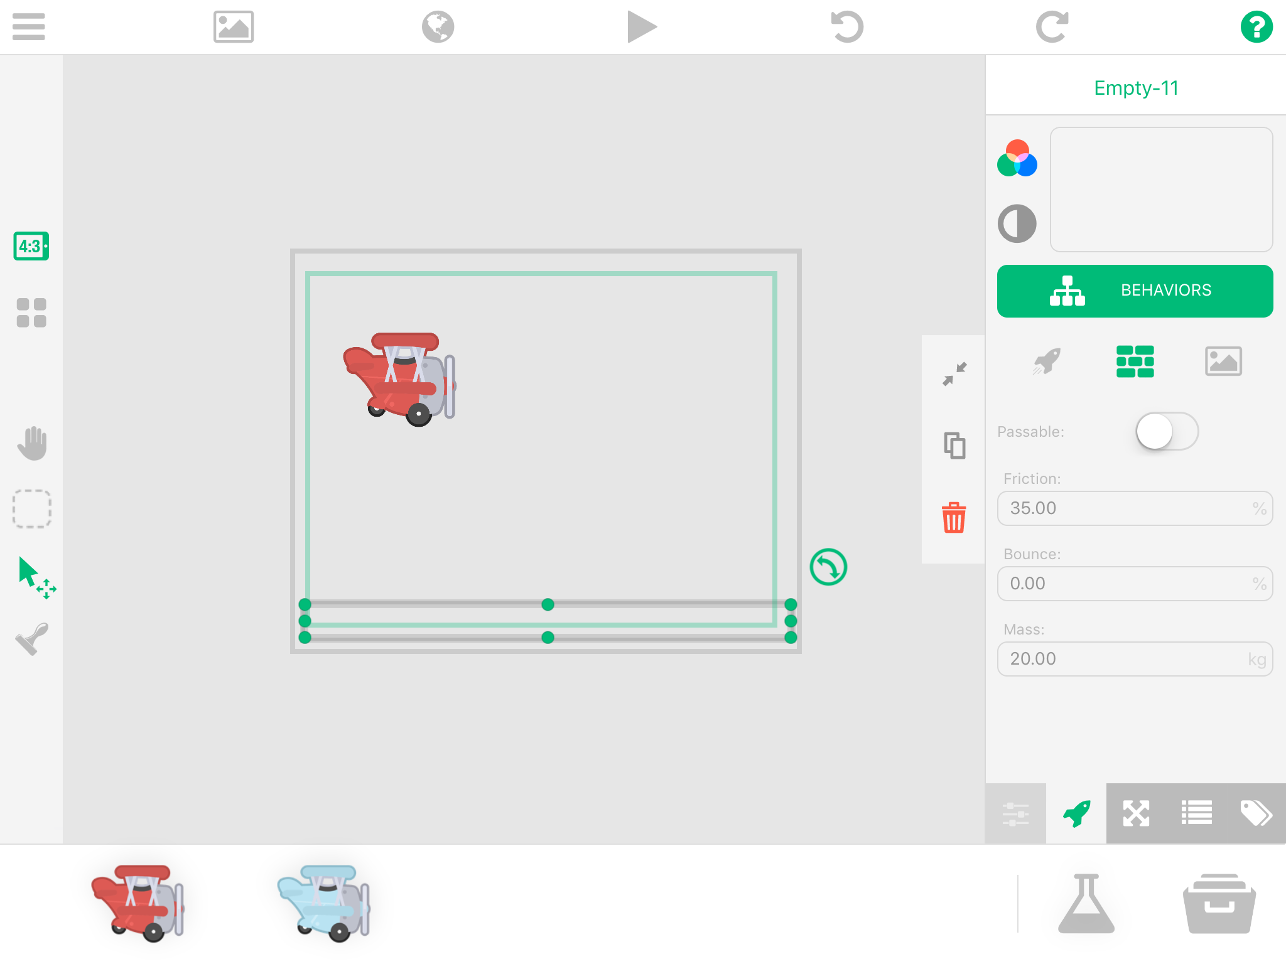Screen dimensions: 1286x964
Task: Open the BEHAVIORS editor
Action: coord(1135,290)
